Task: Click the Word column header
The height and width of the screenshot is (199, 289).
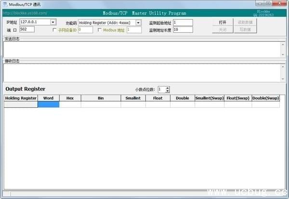Action: 49,98
